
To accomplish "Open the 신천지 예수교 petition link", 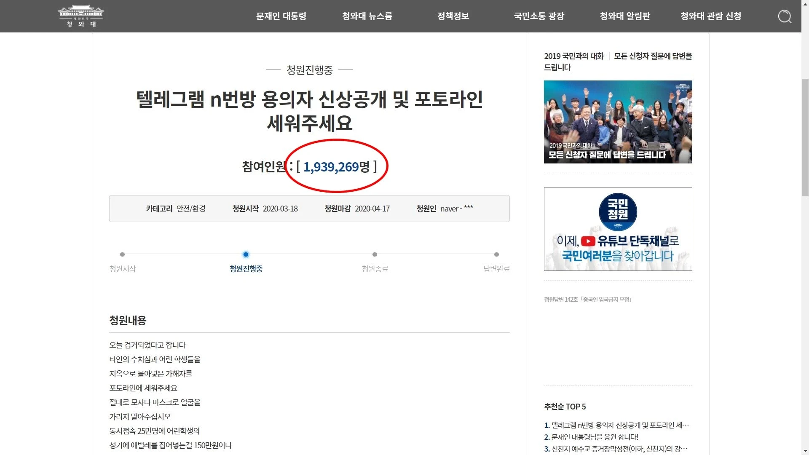I will [x=616, y=449].
